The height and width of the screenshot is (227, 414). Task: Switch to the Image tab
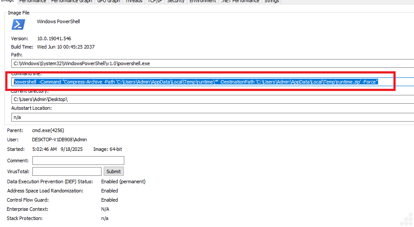(x=7, y=1)
